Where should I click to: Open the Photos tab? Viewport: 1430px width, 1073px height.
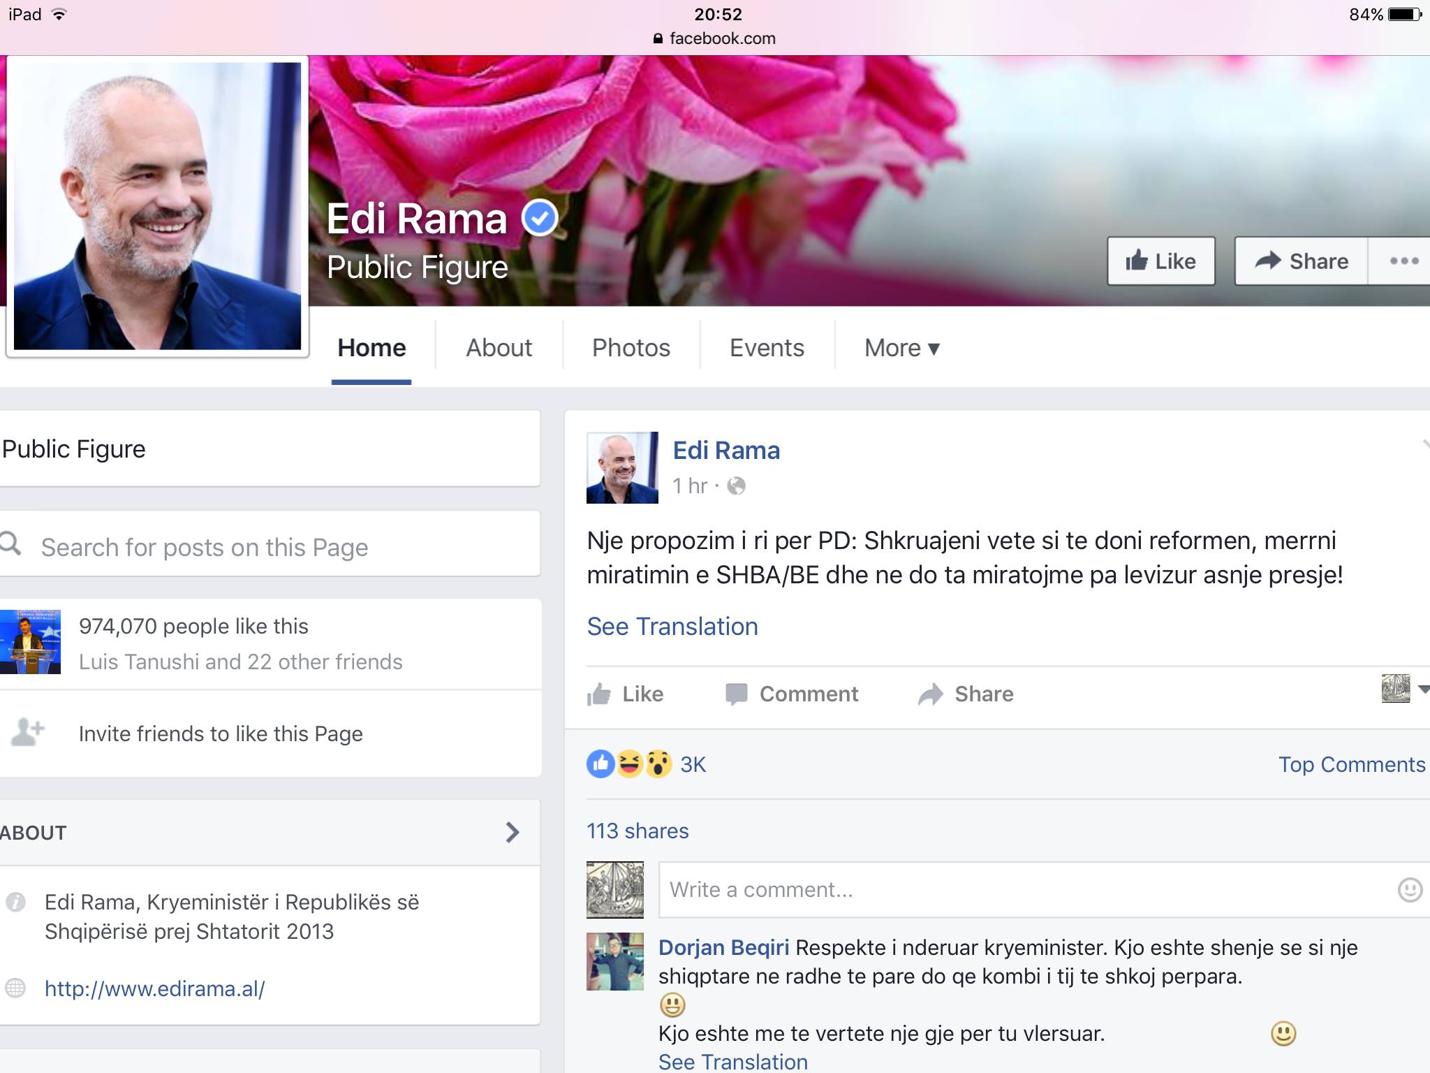(x=631, y=348)
